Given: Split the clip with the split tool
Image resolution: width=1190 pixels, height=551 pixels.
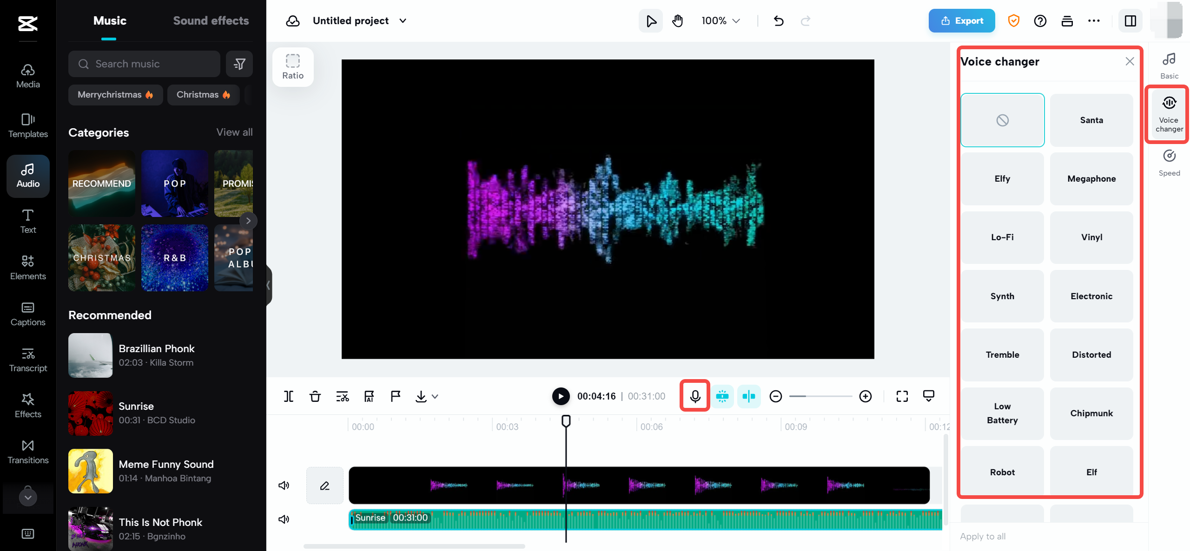Looking at the screenshot, I should coord(289,396).
